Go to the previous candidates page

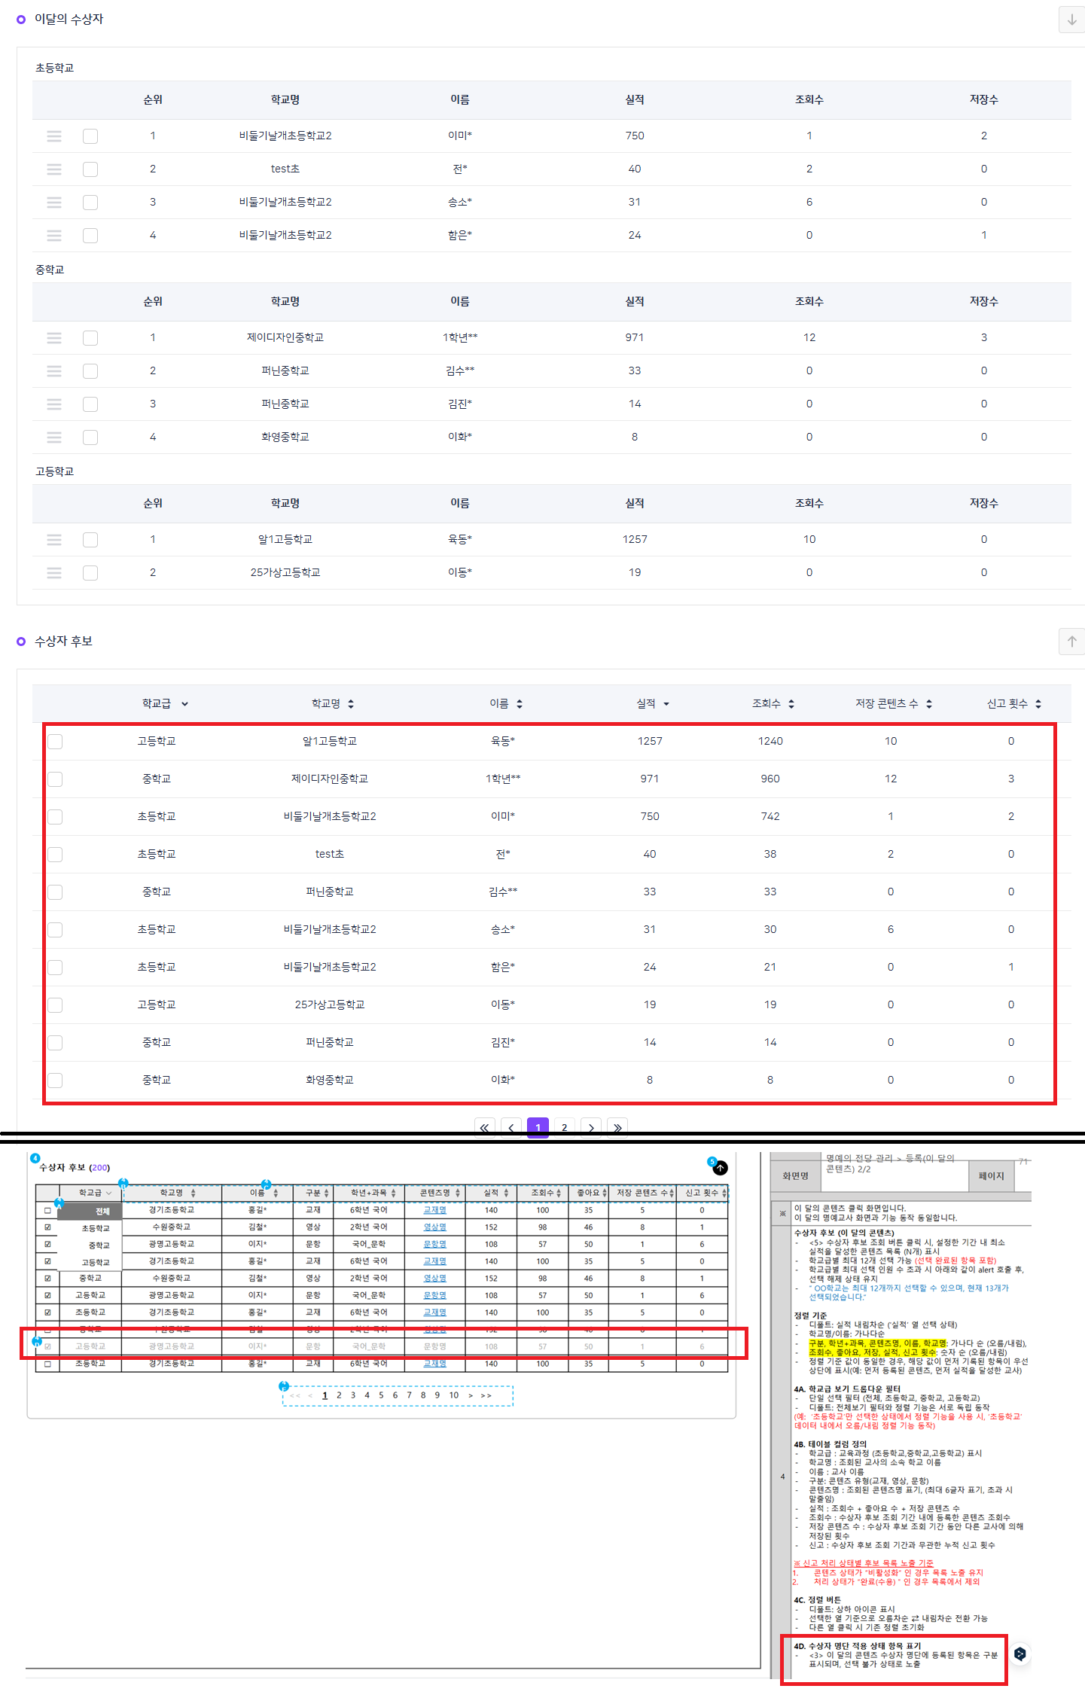(x=511, y=1127)
